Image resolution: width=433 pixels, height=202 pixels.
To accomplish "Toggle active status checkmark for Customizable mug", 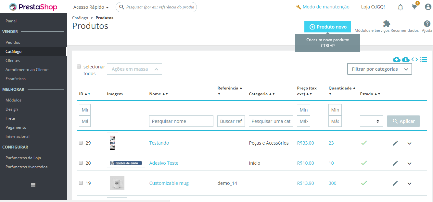I will pos(364,183).
